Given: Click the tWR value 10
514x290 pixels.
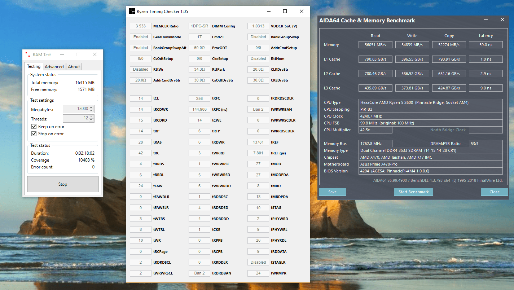Looking at the screenshot, I should coord(141,240).
